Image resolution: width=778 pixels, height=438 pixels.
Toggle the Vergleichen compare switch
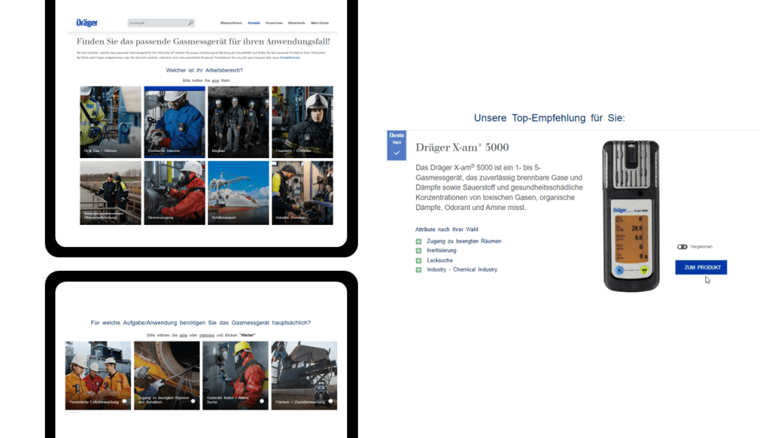point(682,247)
